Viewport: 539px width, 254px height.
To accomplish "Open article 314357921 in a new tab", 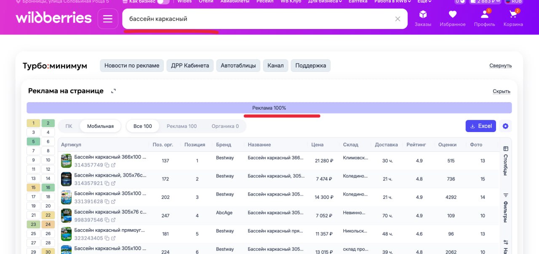I will (x=113, y=183).
